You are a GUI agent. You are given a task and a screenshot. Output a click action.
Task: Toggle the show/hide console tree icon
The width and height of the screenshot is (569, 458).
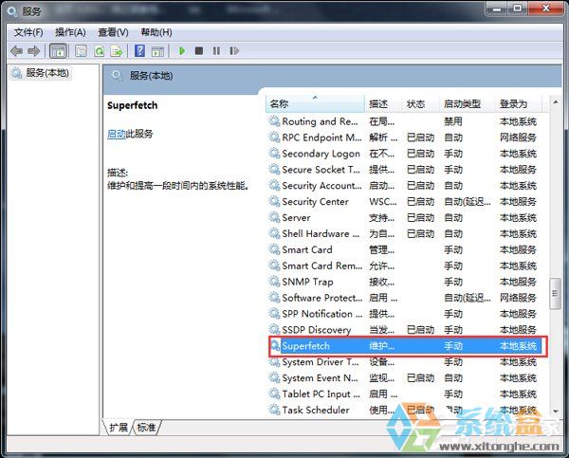coord(58,51)
